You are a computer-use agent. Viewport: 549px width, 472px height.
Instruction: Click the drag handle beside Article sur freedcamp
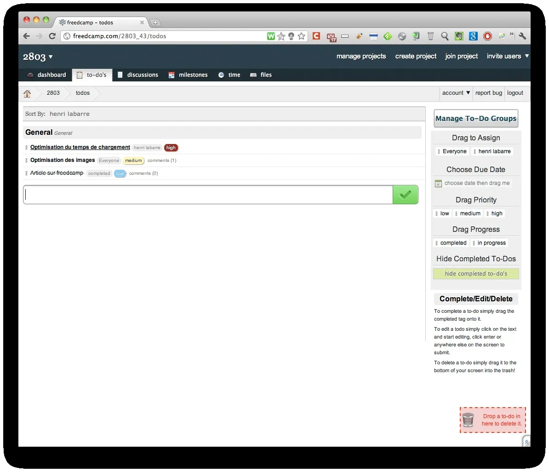pyautogui.click(x=26, y=173)
